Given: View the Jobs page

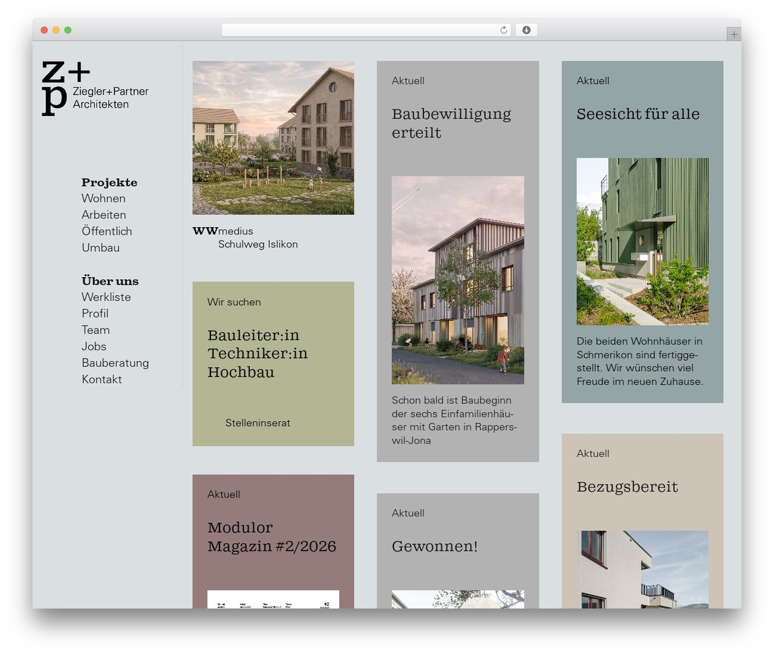Looking at the screenshot, I should [x=94, y=346].
